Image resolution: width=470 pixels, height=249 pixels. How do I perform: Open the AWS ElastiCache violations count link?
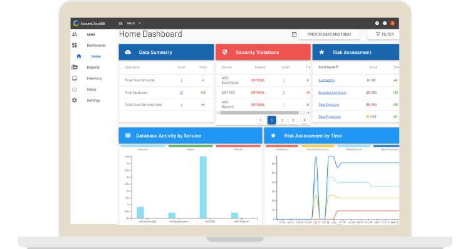(x=283, y=80)
